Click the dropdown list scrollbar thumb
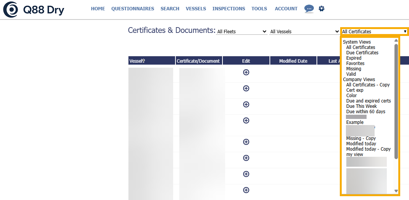This screenshot has width=409, height=200. coord(396,101)
